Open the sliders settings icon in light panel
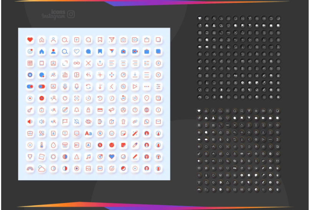Viewport: 309px width, 210px height. [x=158, y=87]
